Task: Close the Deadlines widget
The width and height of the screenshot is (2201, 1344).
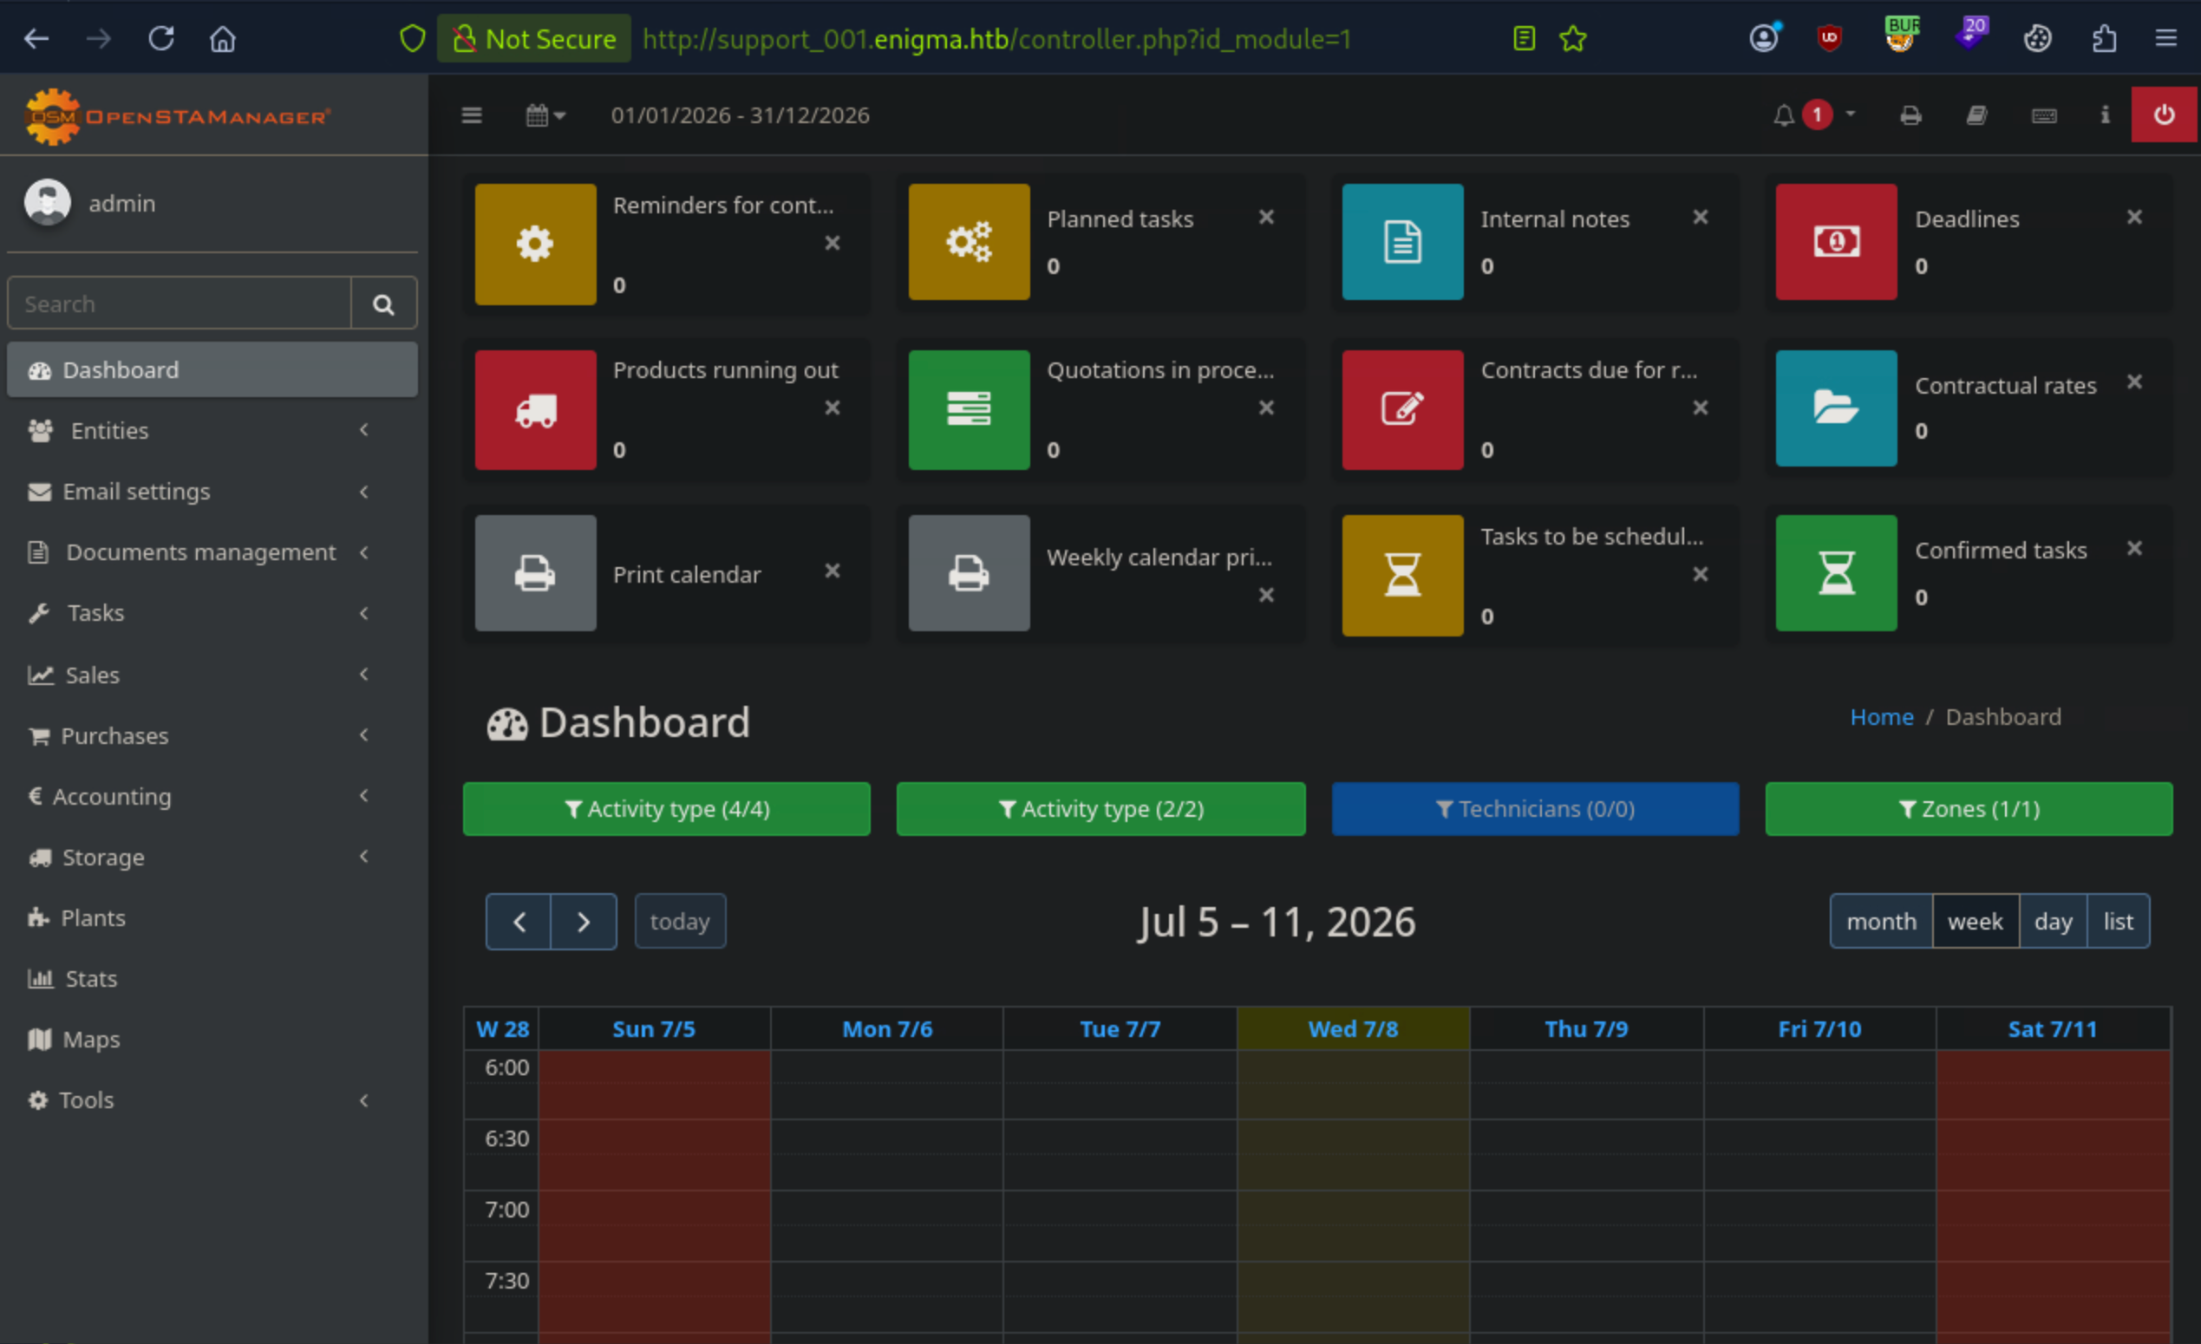Action: pyautogui.click(x=2134, y=217)
